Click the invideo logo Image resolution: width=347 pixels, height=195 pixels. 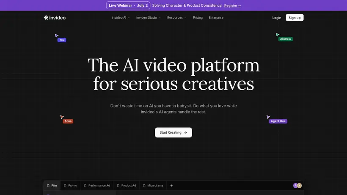(x=55, y=18)
